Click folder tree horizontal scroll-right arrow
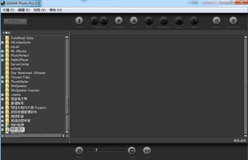Screen dimensions: 248x160 (x=63, y=136)
